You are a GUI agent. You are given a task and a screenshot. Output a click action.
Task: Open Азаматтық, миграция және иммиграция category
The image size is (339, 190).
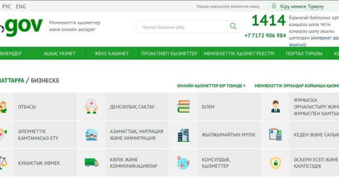[123, 135]
